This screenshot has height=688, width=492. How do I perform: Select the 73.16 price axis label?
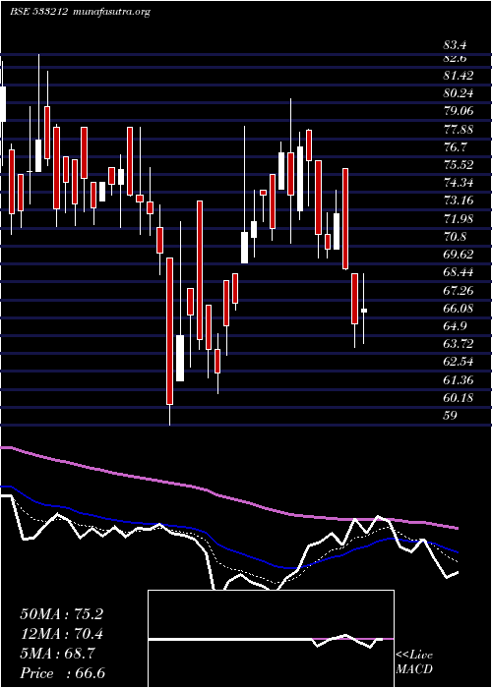tap(459, 201)
